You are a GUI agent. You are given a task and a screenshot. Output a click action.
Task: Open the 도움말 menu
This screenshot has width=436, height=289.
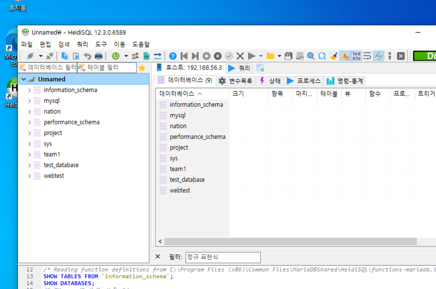pos(141,44)
